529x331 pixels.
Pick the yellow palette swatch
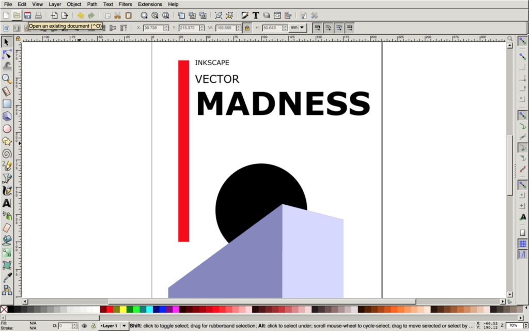click(x=123, y=309)
